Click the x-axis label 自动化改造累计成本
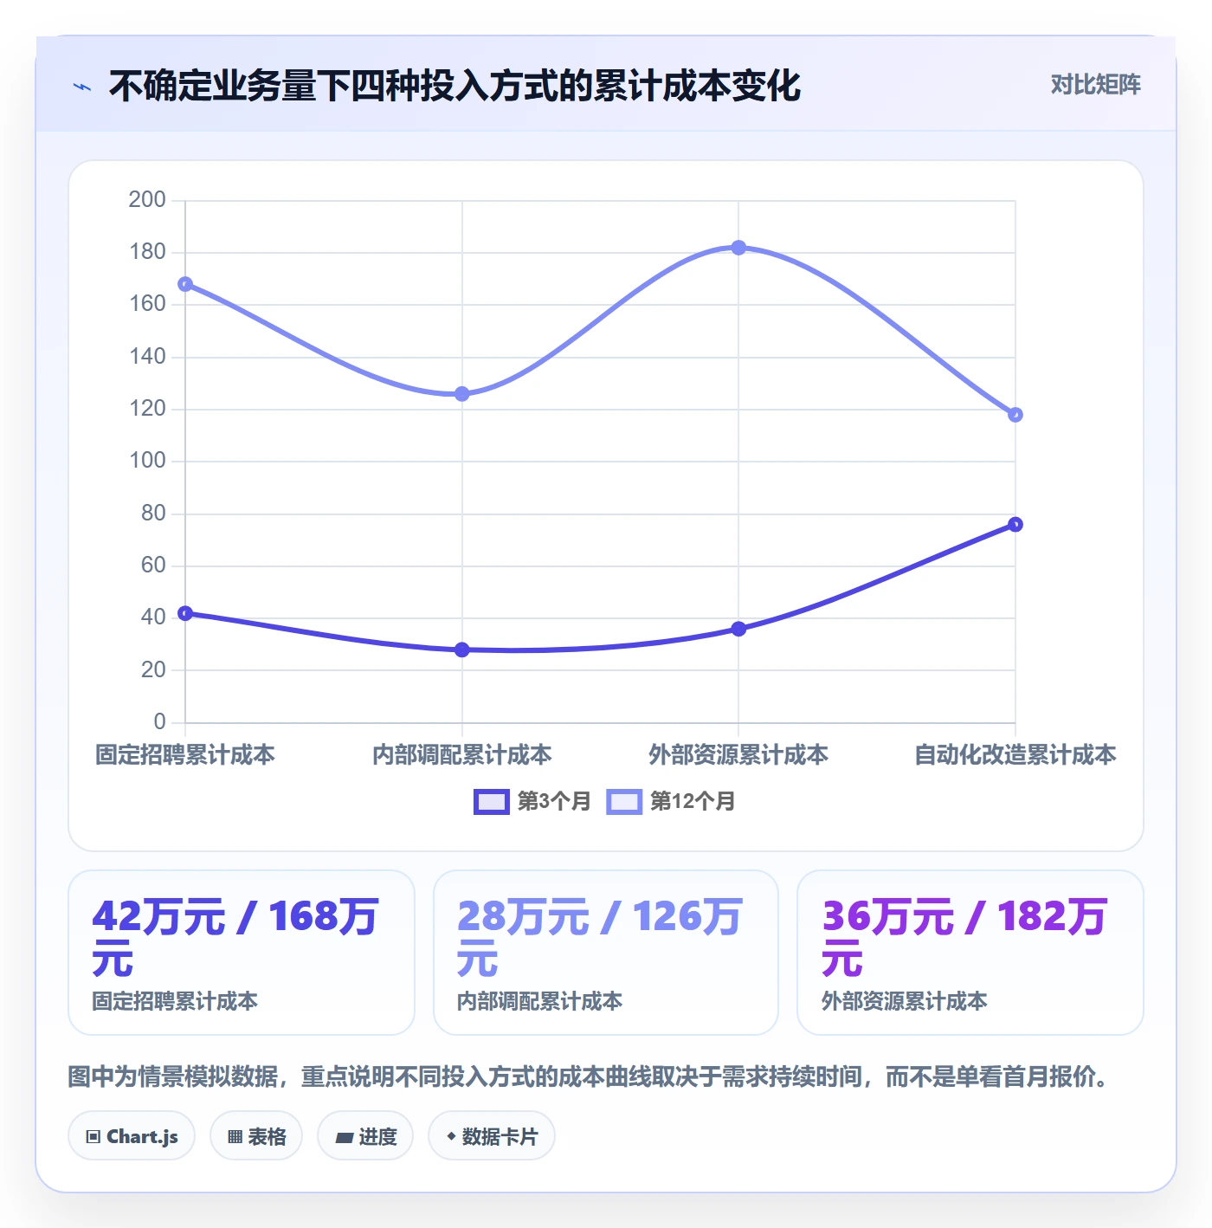 click(1015, 755)
